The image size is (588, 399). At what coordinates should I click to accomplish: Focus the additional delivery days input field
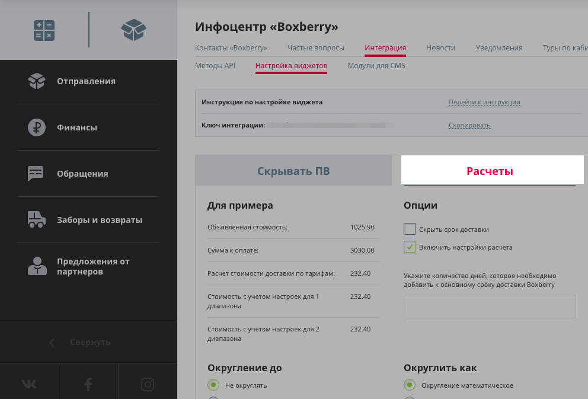coord(490,307)
